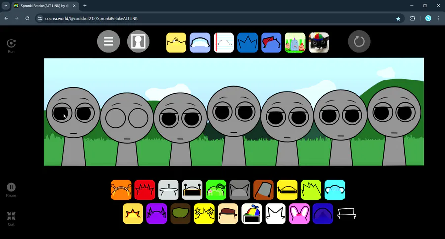Reload the page in browser

(27, 18)
